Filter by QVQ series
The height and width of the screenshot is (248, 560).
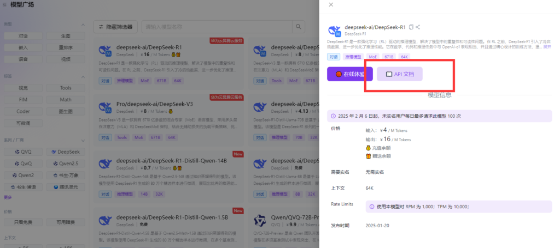point(23,152)
